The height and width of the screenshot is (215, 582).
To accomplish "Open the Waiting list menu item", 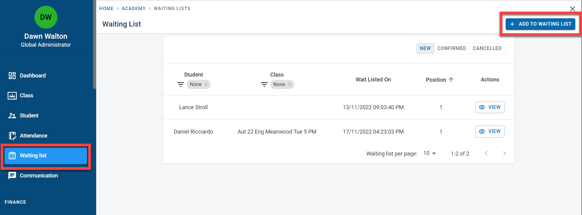I will point(46,156).
